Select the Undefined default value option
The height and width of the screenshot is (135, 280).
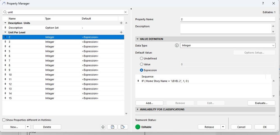tap(141, 59)
